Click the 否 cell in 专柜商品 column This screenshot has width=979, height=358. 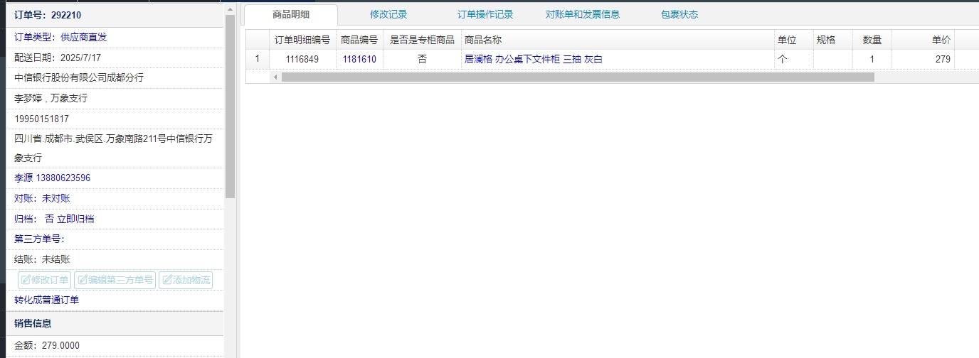coord(421,60)
